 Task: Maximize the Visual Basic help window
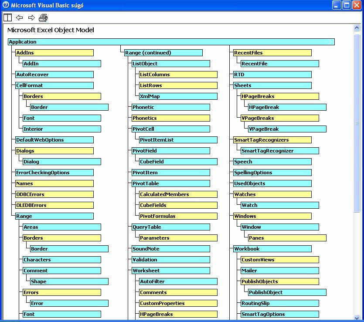[x=347, y=5]
